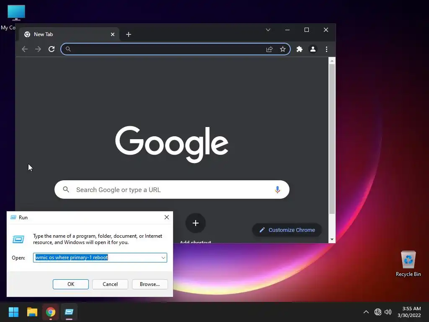Open the Chrome profile avatar
The image size is (429, 322).
point(313,49)
